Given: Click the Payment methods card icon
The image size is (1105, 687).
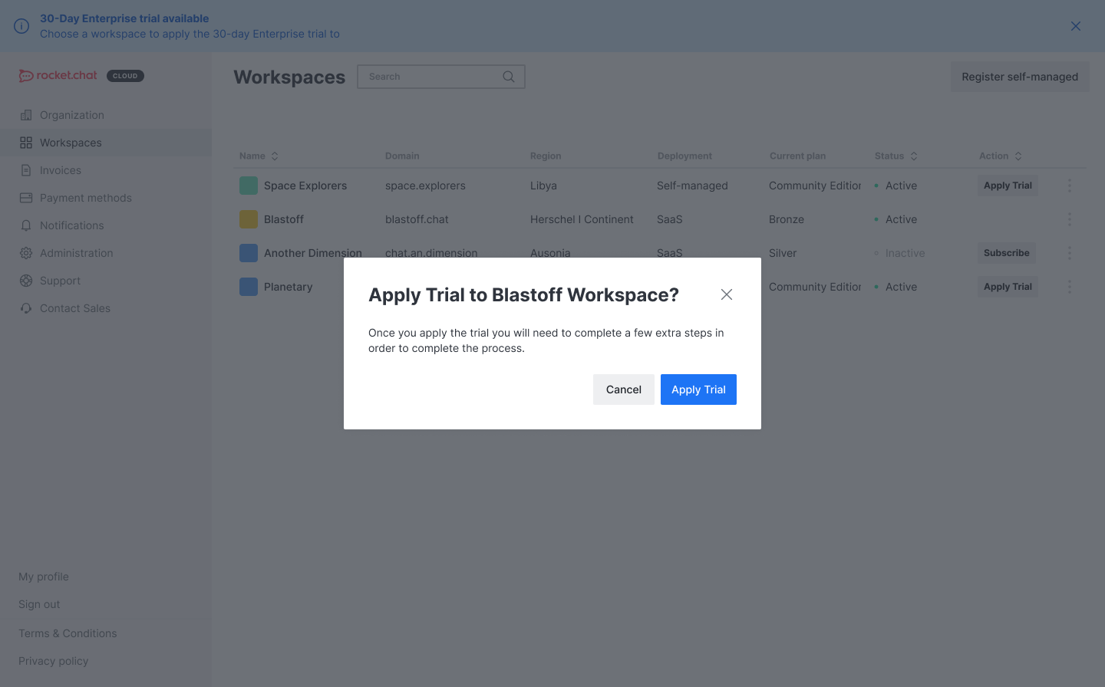Looking at the screenshot, I should [x=26, y=198].
